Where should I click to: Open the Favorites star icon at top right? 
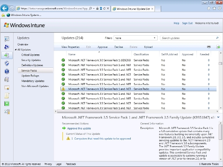(x=214, y=9)
